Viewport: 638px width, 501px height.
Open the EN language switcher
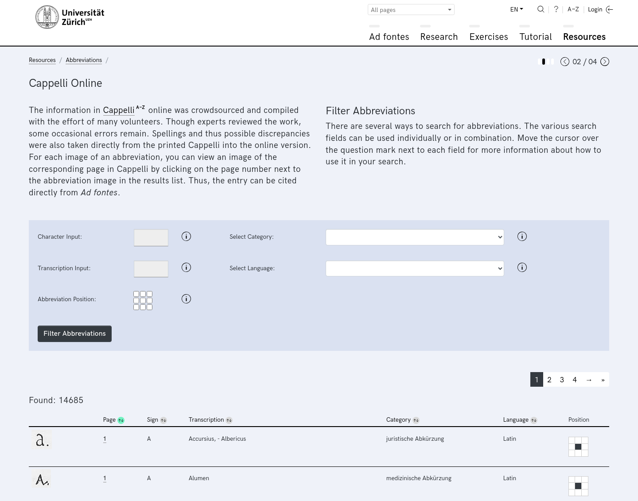coord(517,9)
